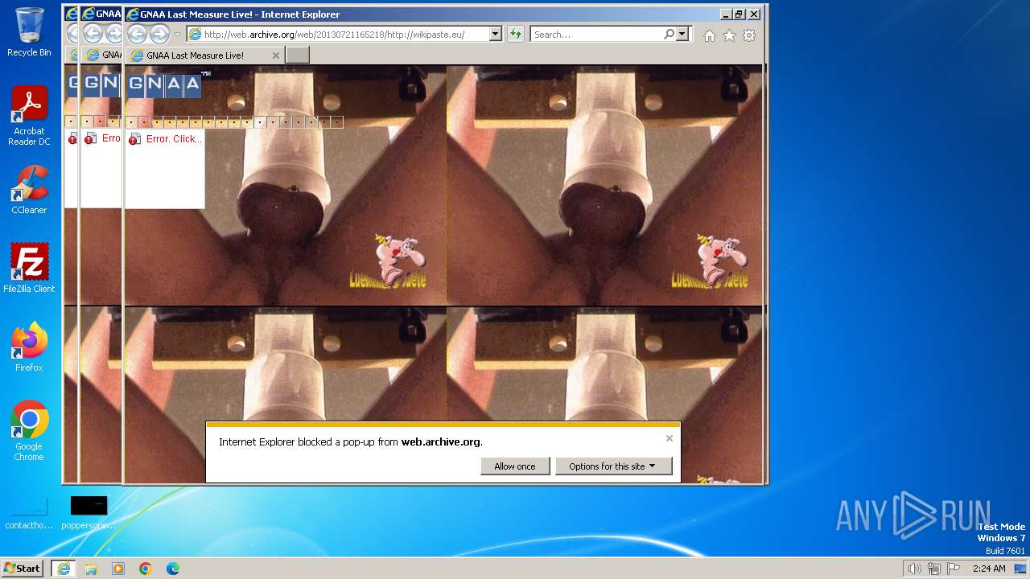Open Google Chrome desktop shortcut
The width and height of the screenshot is (1030, 579).
click(29, 431)
